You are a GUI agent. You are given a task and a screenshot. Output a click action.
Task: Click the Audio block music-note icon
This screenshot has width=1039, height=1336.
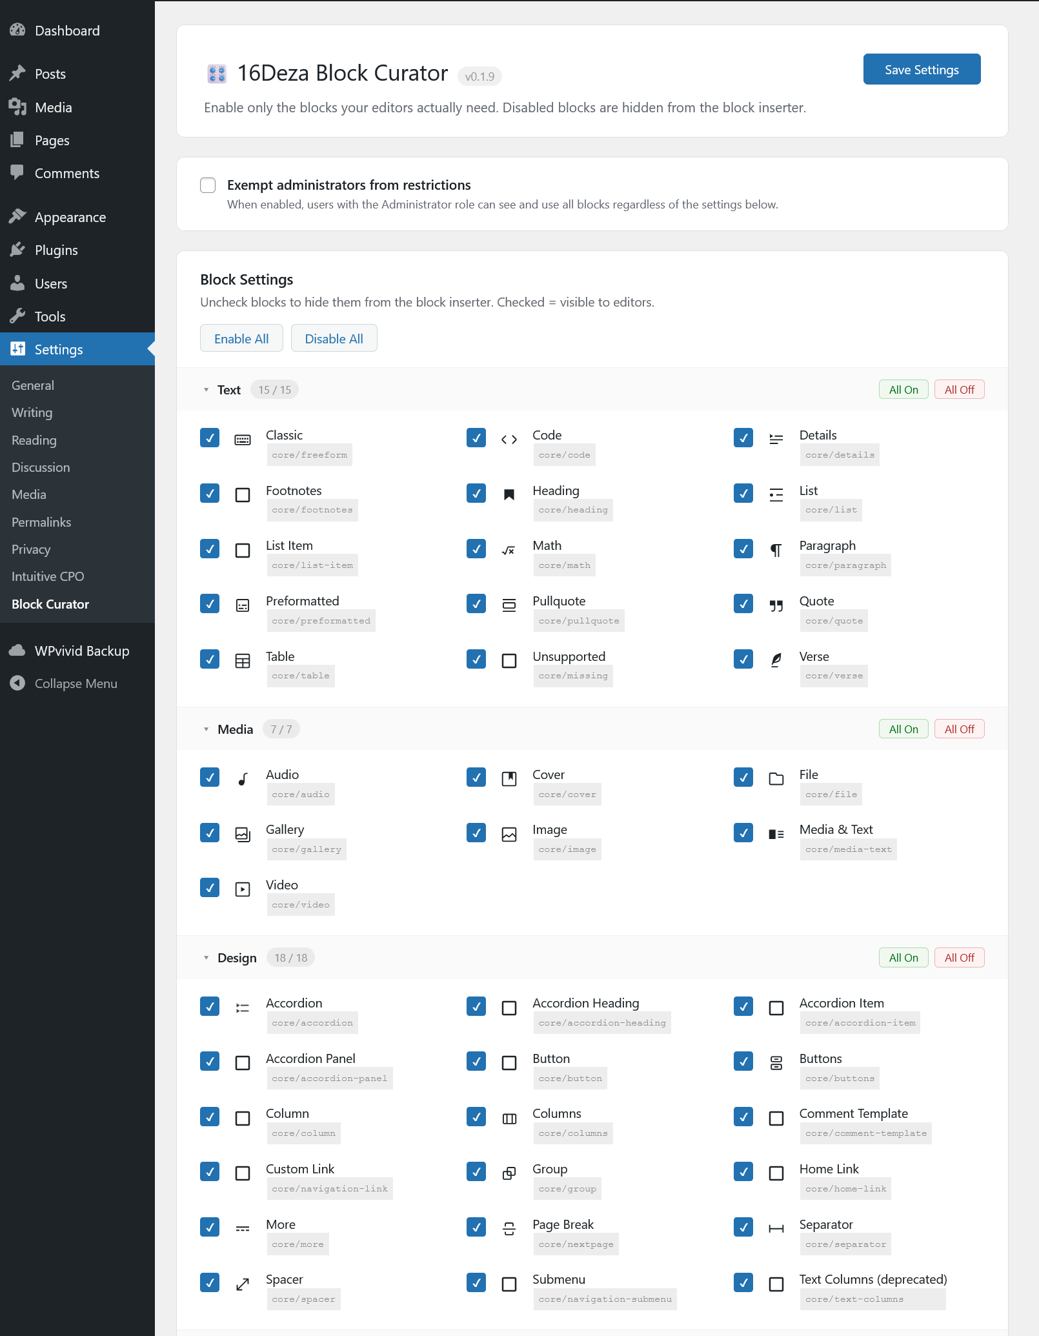click(243, 779)
